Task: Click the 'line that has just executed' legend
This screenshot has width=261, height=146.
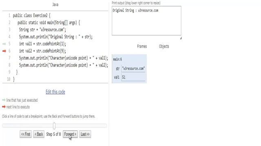Action: pyautogui.click(x=22, y=100)
